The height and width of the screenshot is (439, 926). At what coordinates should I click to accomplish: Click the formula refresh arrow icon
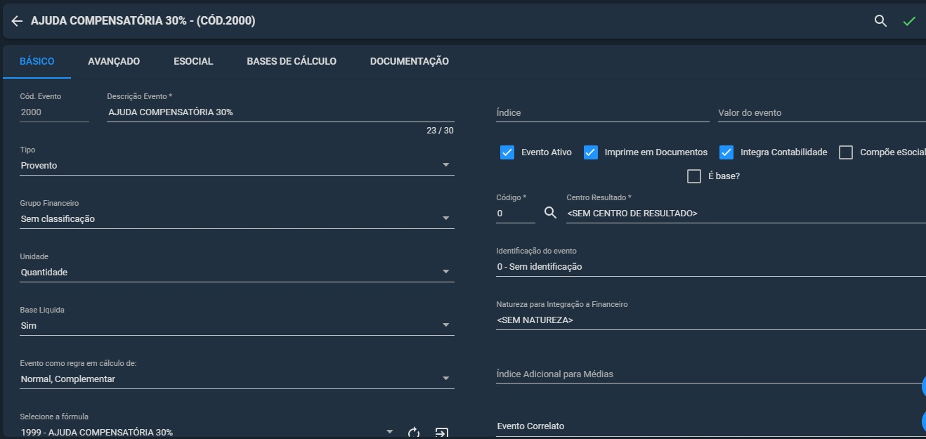414,432
